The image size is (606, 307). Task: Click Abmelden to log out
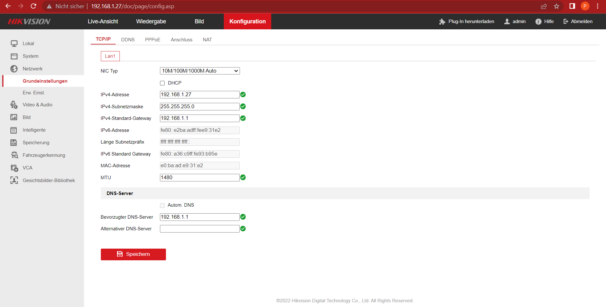click(x=578, y=21)
